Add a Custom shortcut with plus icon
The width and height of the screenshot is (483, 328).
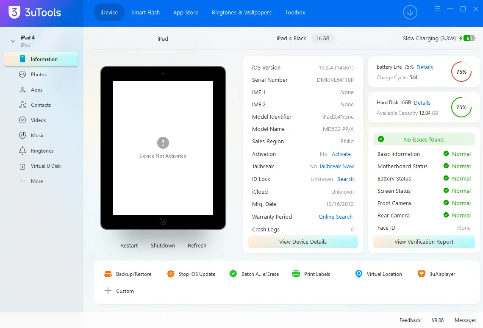108,291
